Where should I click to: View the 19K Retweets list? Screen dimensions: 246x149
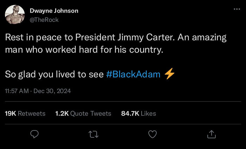click(x=25, y=114)
